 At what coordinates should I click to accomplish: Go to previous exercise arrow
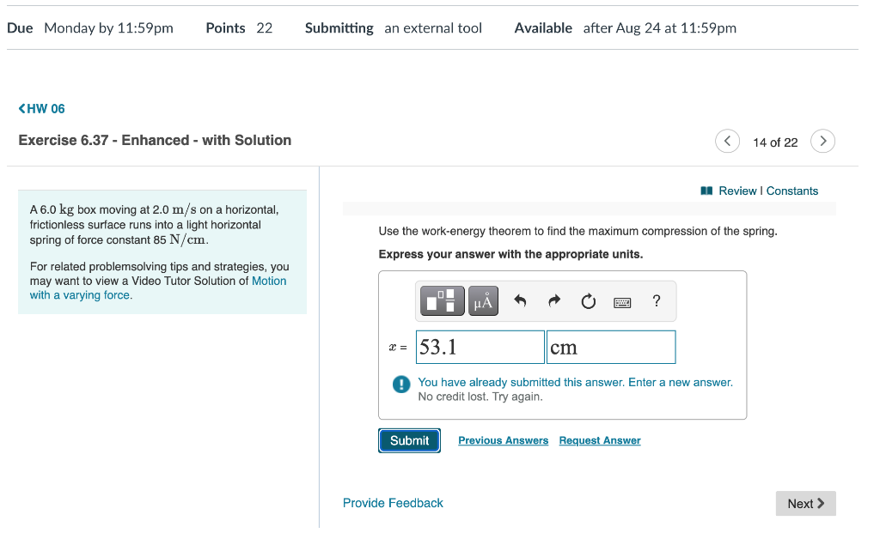tap(727, 141)
